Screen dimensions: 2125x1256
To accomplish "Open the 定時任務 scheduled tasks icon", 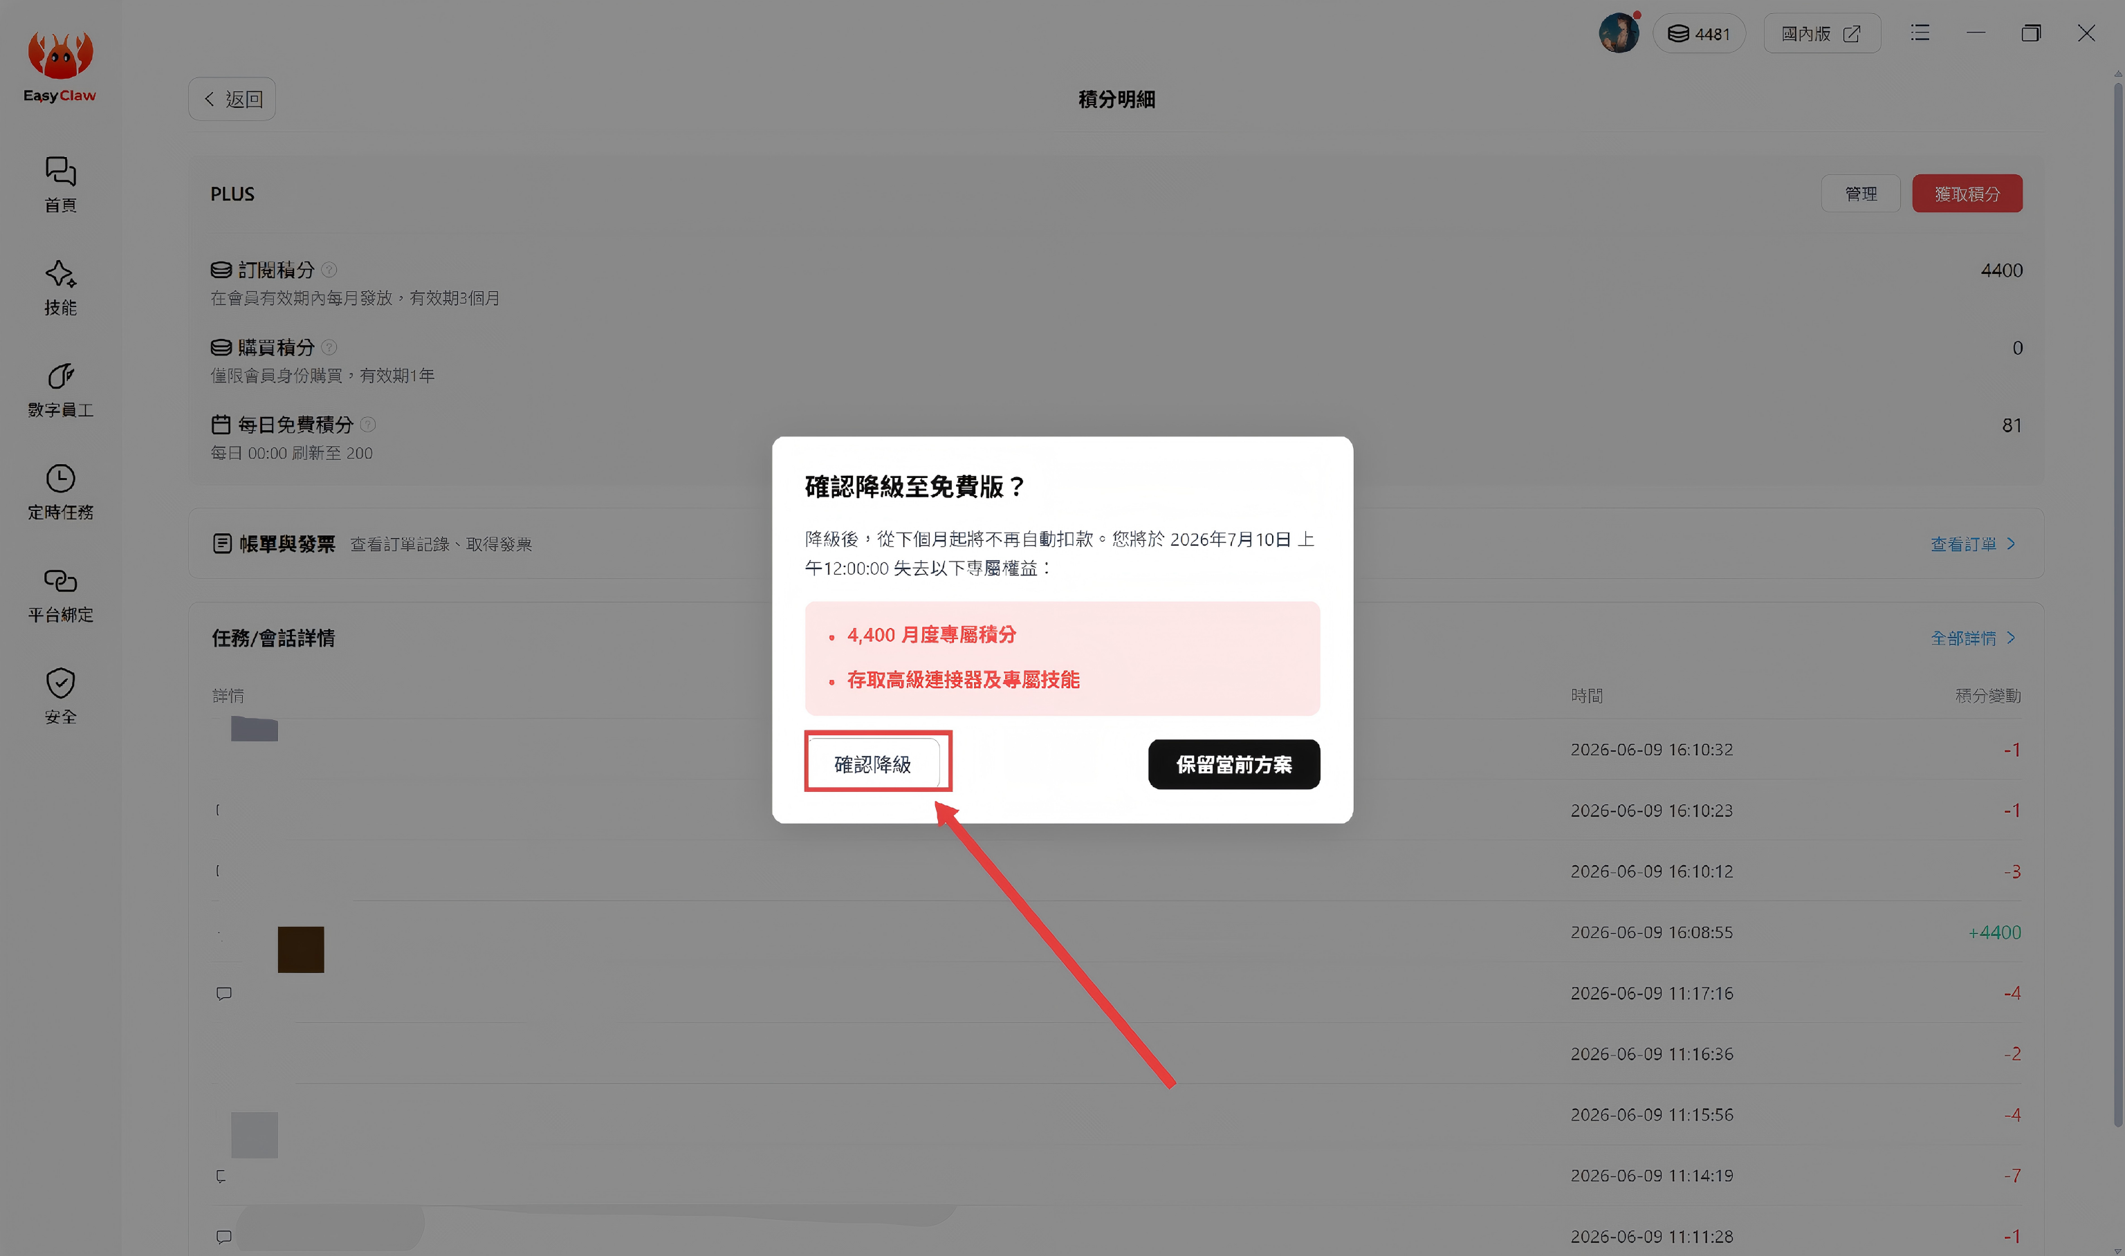I will tap(60, 492).
